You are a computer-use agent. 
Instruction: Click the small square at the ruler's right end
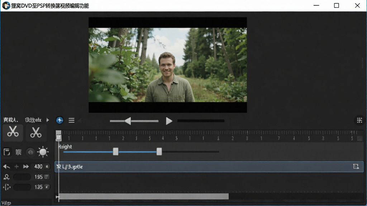pyautogui.click(x=359, y=138)
